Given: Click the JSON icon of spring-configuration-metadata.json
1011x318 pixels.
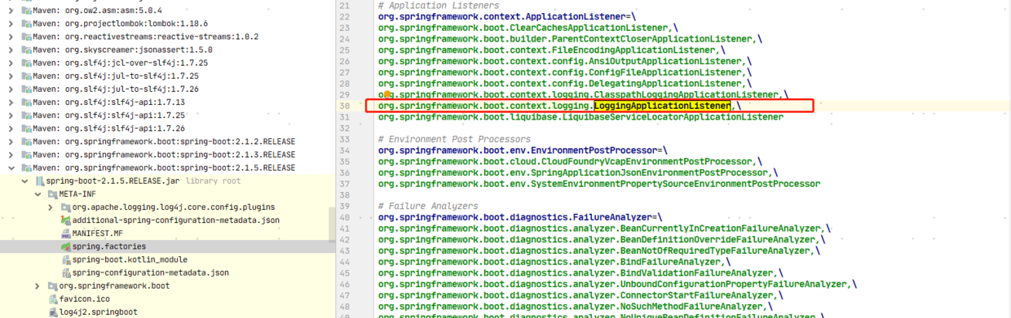Looking at the screenshot, I should (x=65, y=272).
